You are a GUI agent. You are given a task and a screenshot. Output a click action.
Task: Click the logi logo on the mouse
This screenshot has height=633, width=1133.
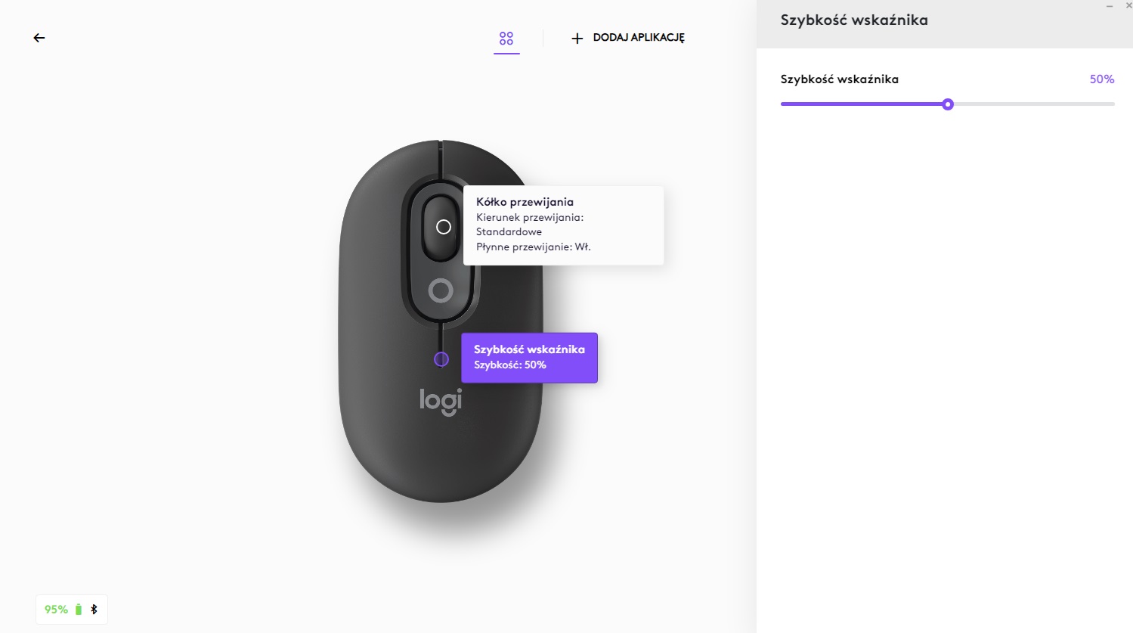[441, 401]
